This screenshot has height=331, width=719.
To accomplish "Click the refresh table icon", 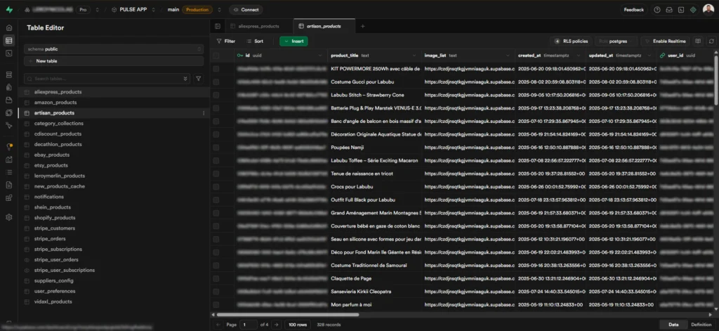I will point(711,41).
